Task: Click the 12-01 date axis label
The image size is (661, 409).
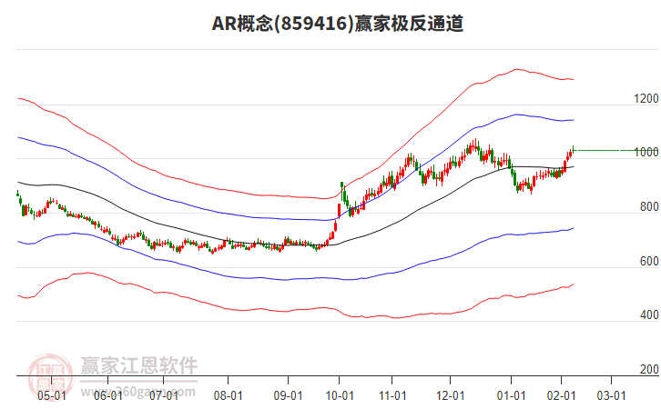Action: (450, 395)
